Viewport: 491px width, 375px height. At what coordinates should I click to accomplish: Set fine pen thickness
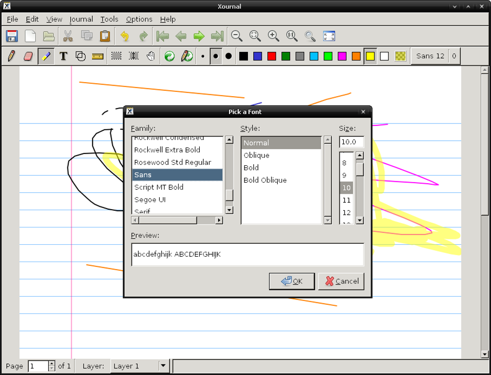tap(203, 56)
